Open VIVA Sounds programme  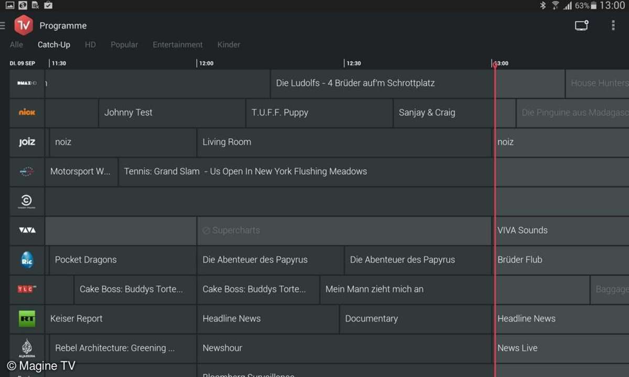pyautogui.click(x=561, y=230)
